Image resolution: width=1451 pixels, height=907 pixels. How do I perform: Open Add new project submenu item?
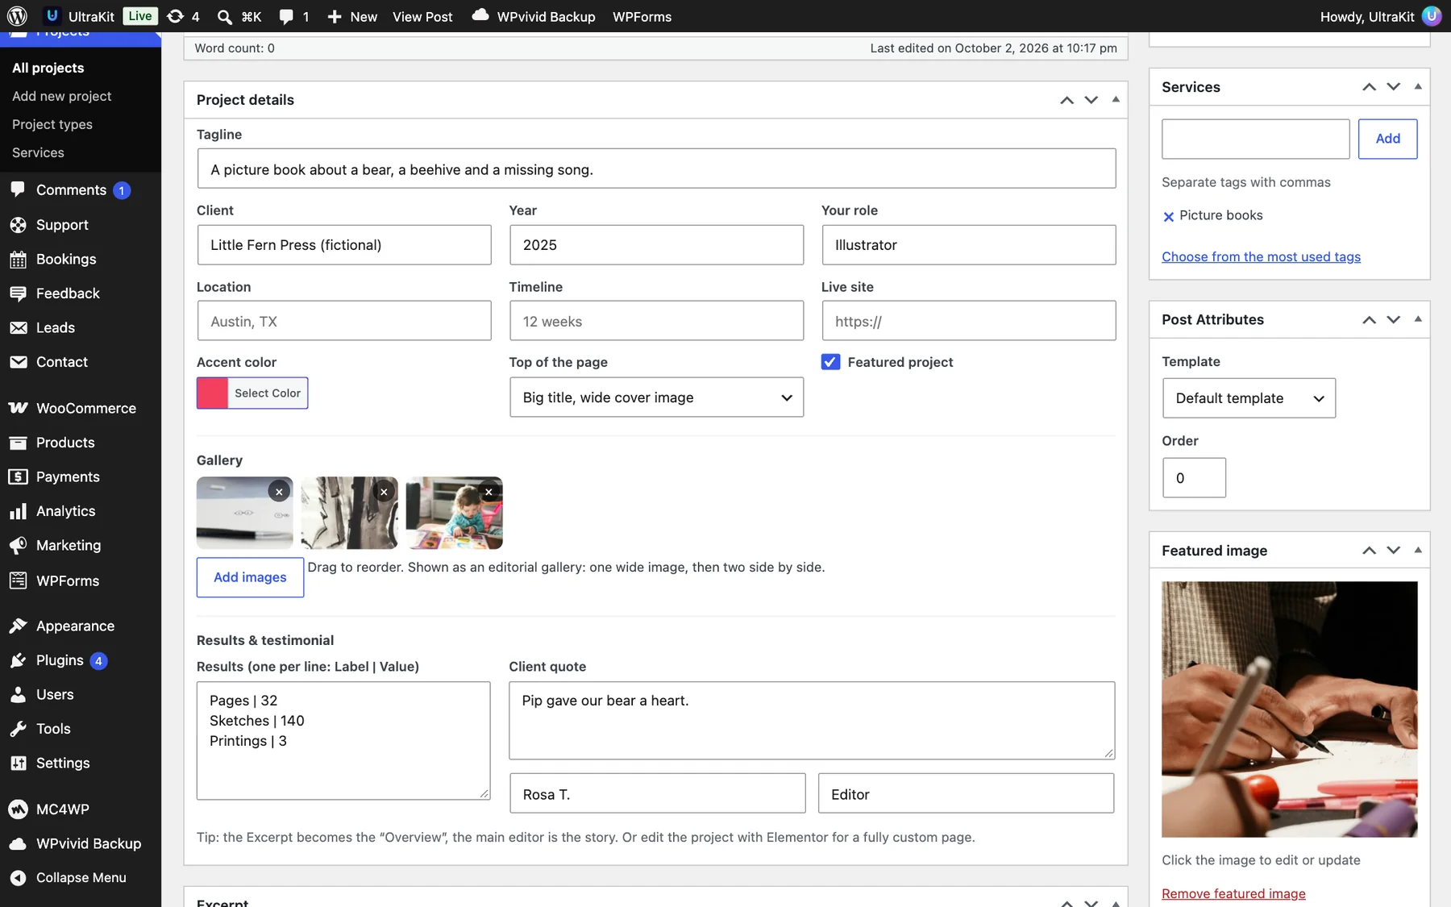pos(62,96)
